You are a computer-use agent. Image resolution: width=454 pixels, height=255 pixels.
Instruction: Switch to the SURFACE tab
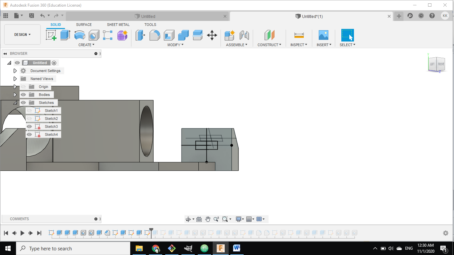point(84,25)
